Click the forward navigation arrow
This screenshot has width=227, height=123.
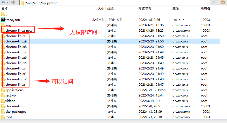click(13, 2)
